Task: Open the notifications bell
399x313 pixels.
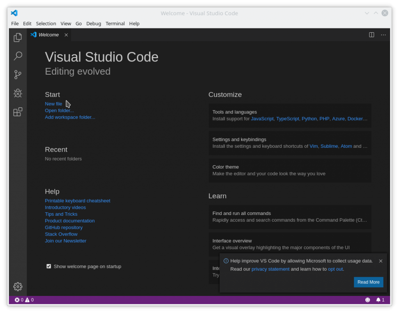Action: [380, 300]
